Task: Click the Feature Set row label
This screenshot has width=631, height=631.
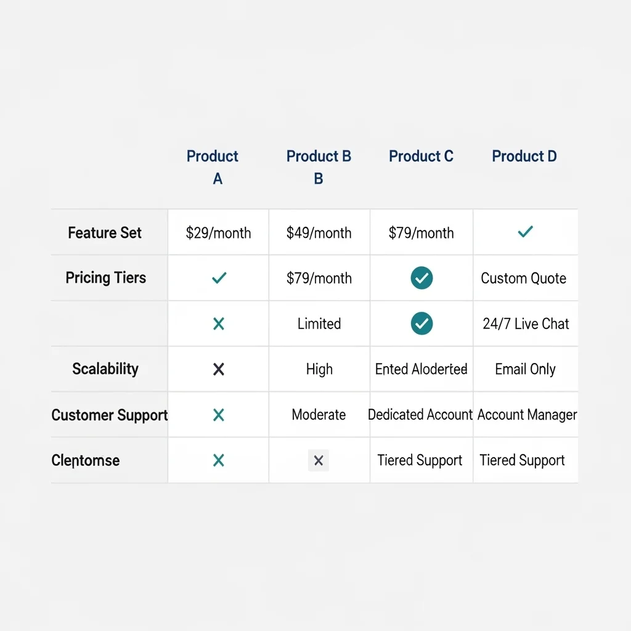Action: [105, 232]
